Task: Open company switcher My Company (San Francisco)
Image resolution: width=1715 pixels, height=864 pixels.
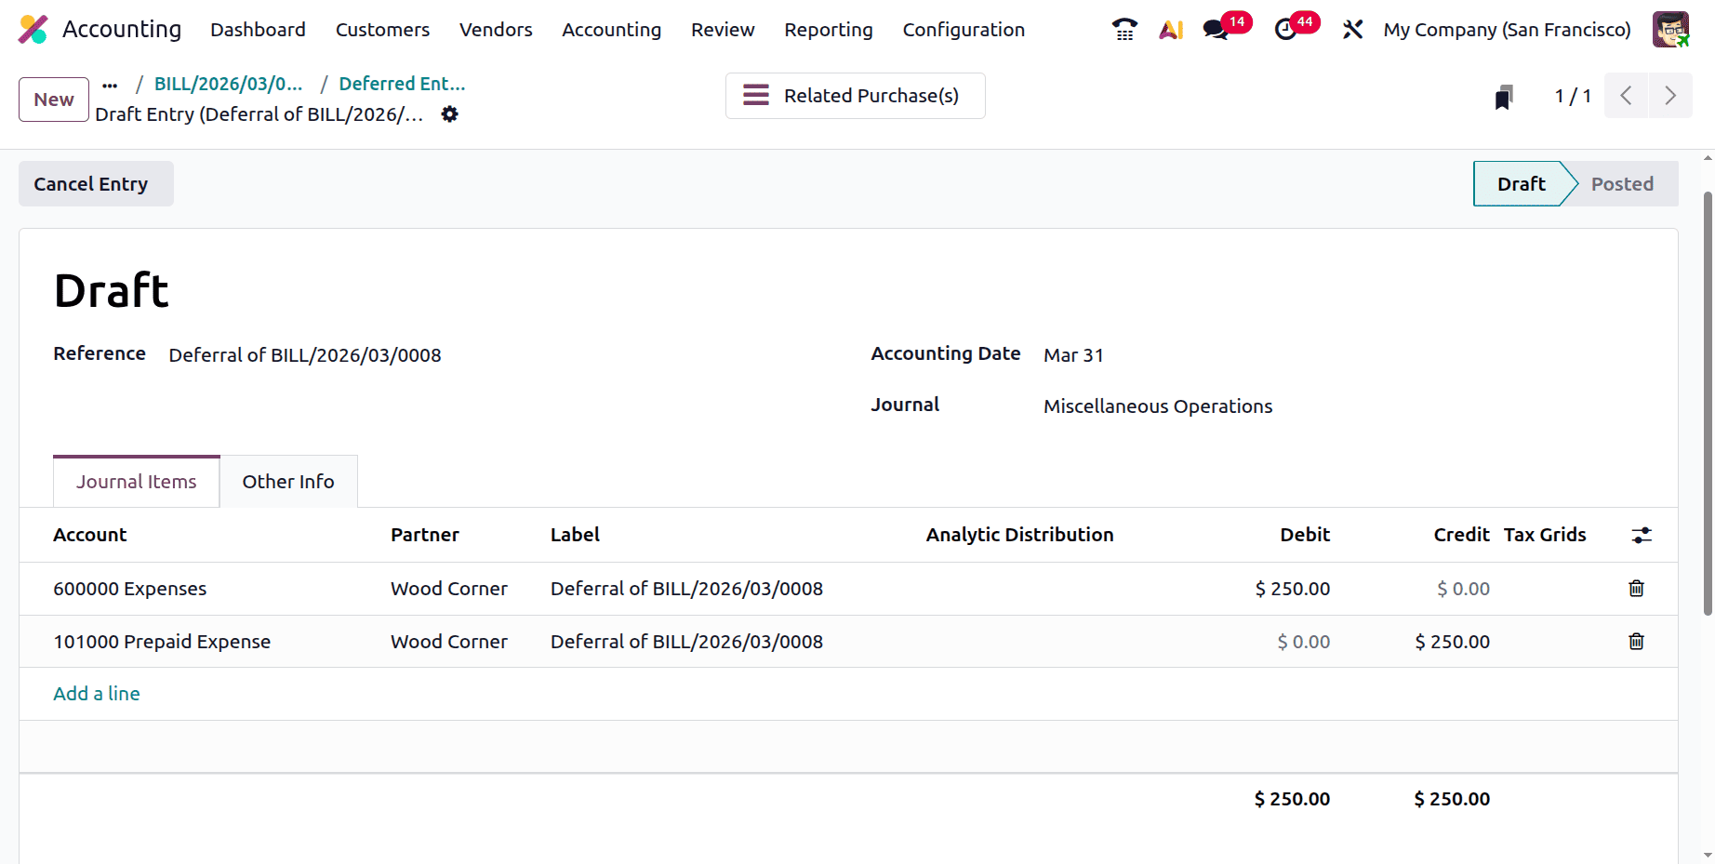Action: [1507, 30]
